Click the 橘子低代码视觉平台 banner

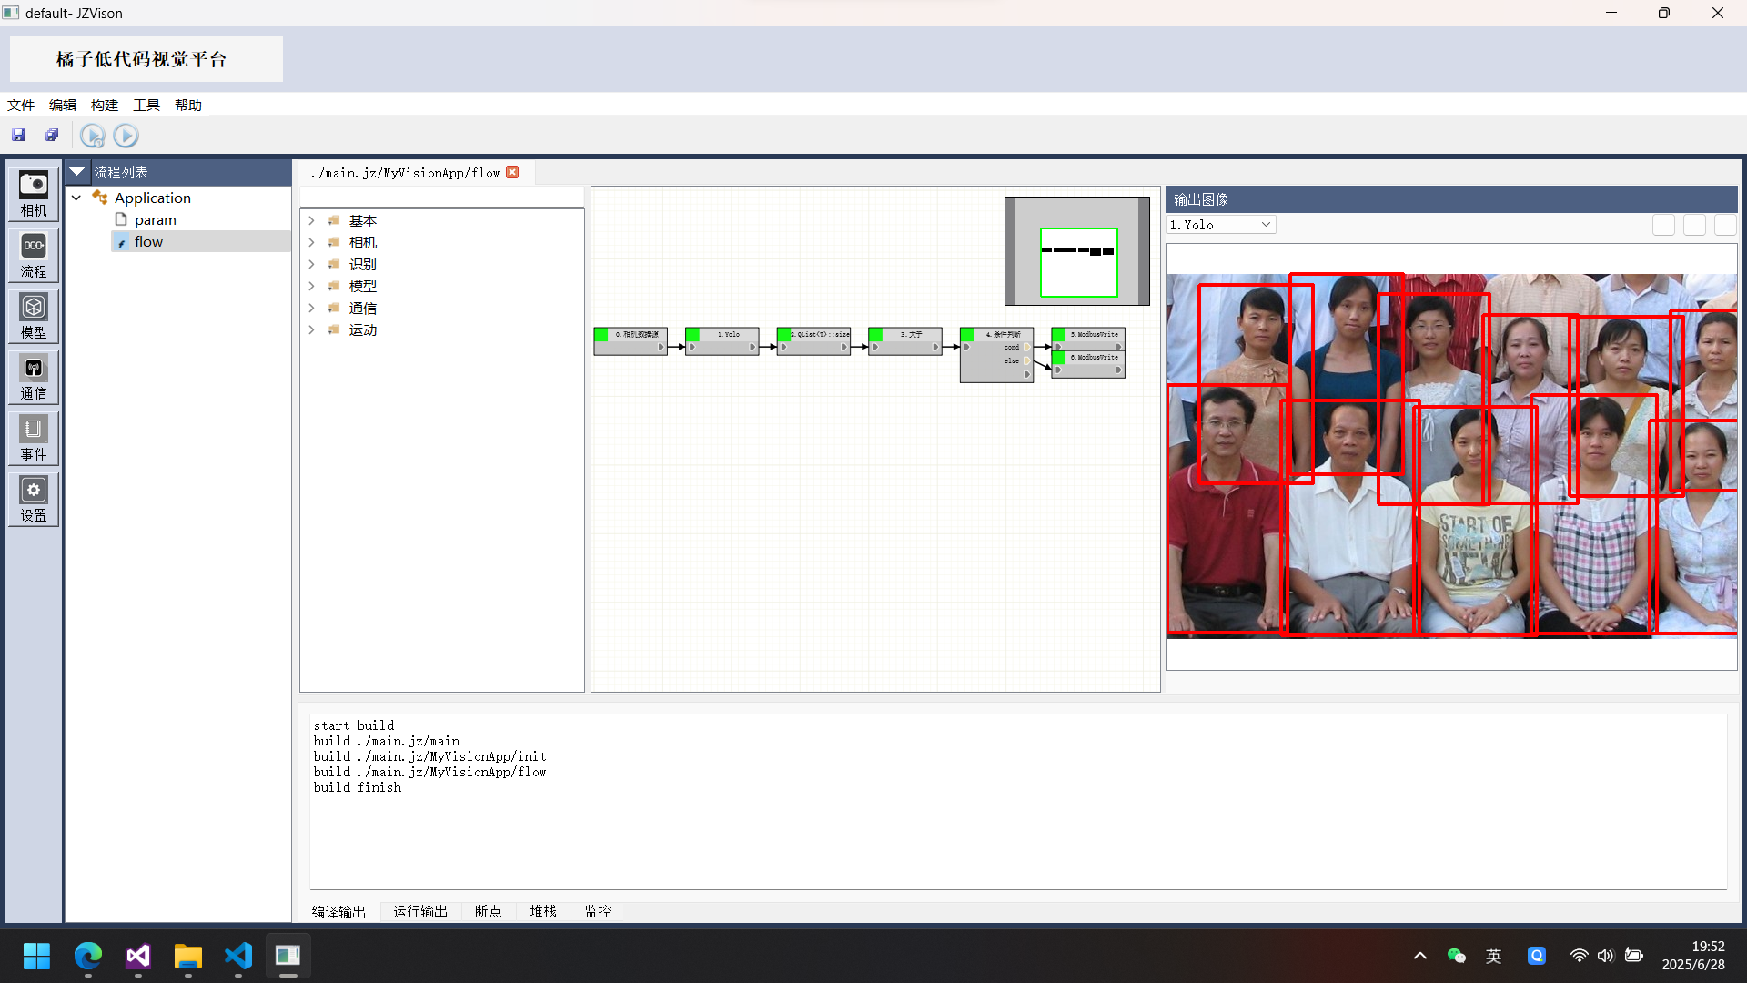click(146, 59)
